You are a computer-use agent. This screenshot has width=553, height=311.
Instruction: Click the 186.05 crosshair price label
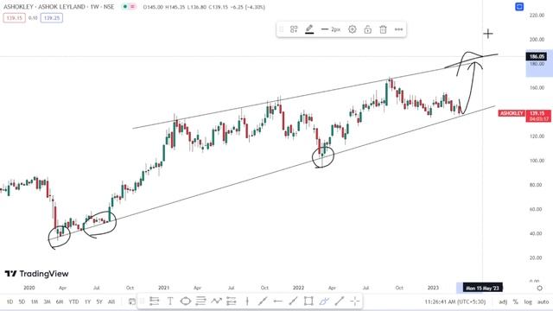[x=537, y=56]
